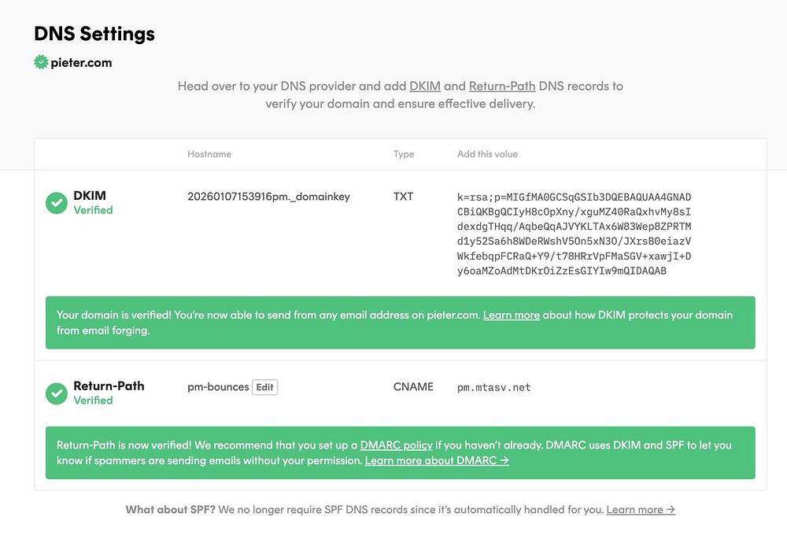This screenshot has height=550, width=787.
Task: Click the Verified status under DKIM
Action: [x=93, y=210]
